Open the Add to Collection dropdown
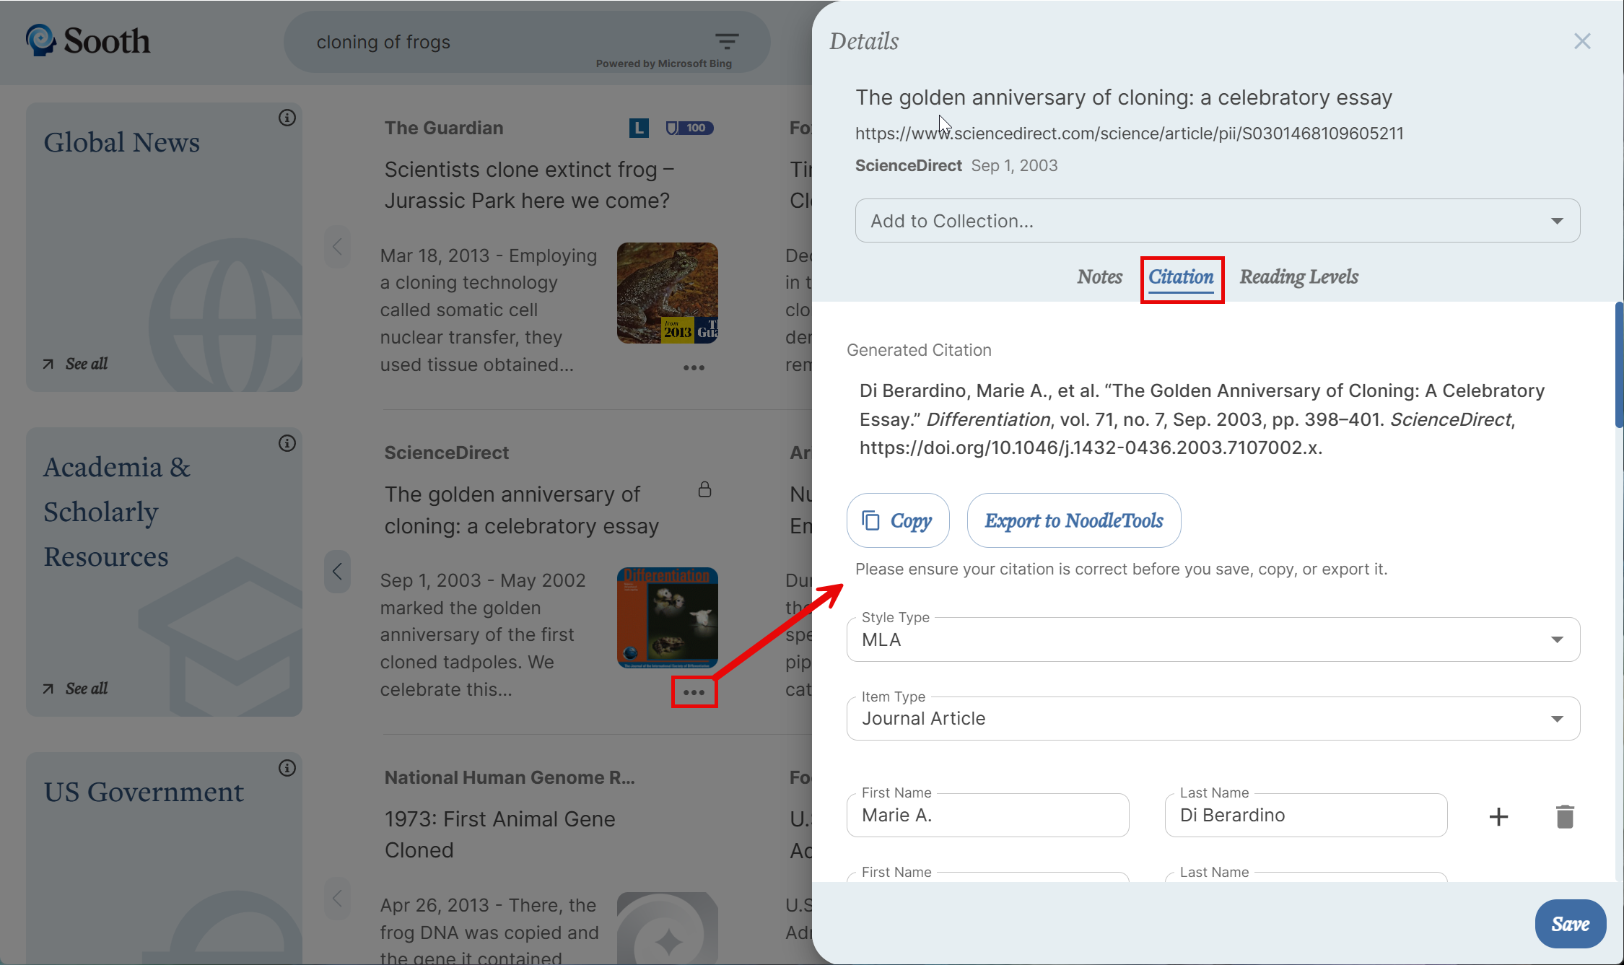Screen dimensions: 1624x965 (x=1217, y=221)
